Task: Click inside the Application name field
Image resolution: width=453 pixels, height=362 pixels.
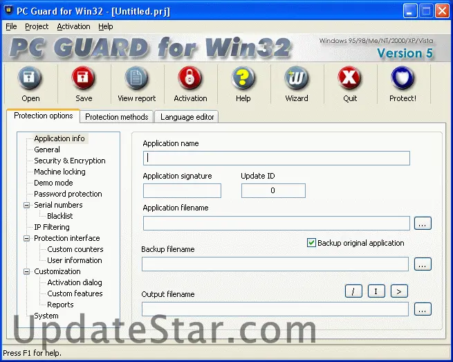Action: [x=277, y=158]
